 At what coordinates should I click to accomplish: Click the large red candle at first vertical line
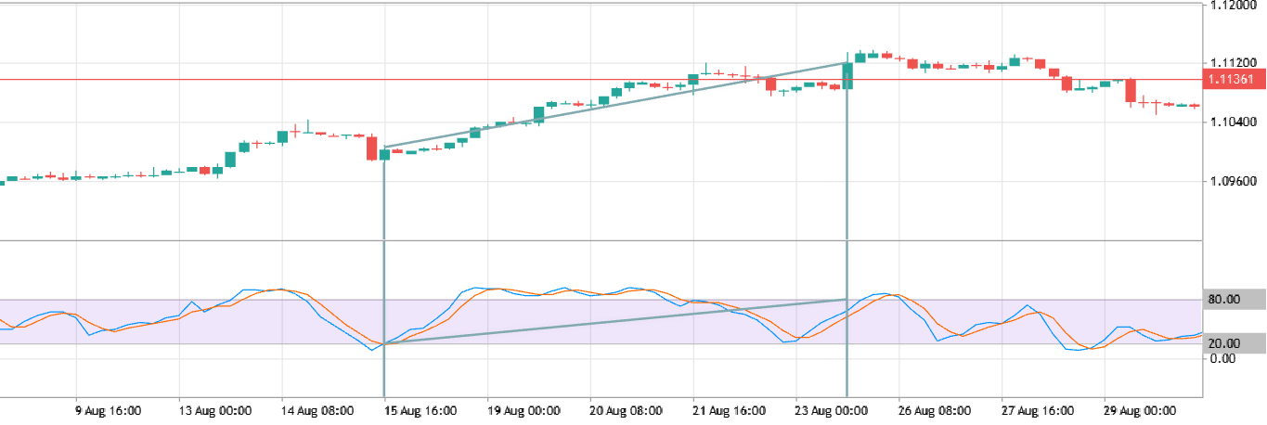pyautogui.click(x=372, y=148)
